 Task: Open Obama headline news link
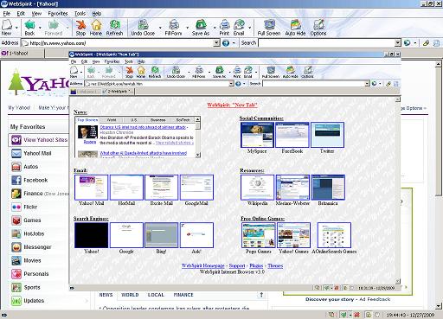pos(144,127)
